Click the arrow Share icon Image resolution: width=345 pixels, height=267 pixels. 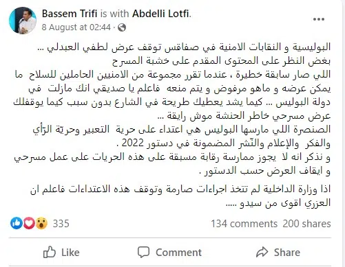pos(262,252)
